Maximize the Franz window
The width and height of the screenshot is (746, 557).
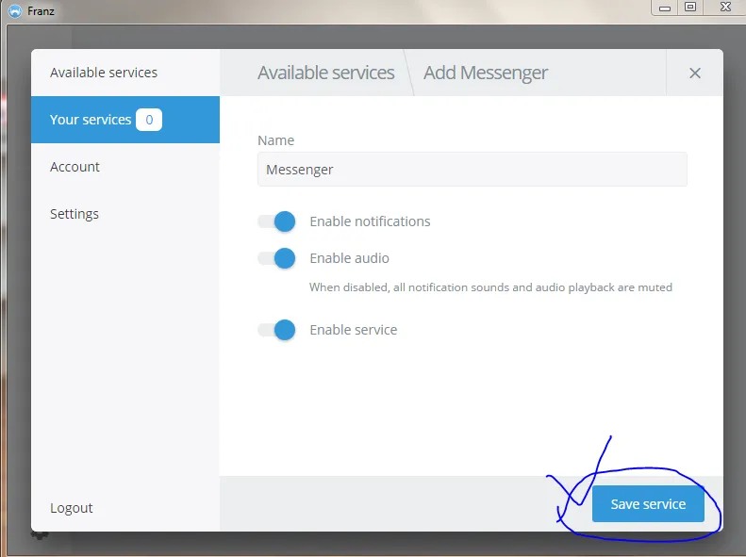click(x=689, y=8)
